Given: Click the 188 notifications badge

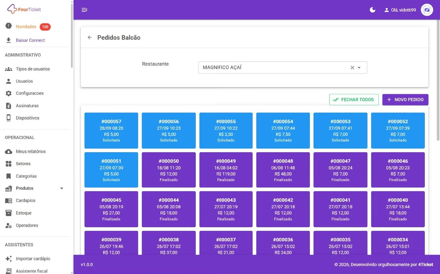Looking at the screenshot, I should (45, 27).
